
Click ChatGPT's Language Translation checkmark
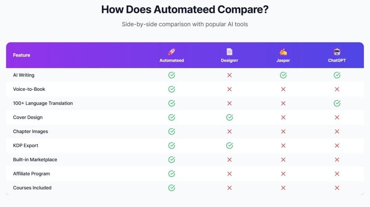coord(337,103)
